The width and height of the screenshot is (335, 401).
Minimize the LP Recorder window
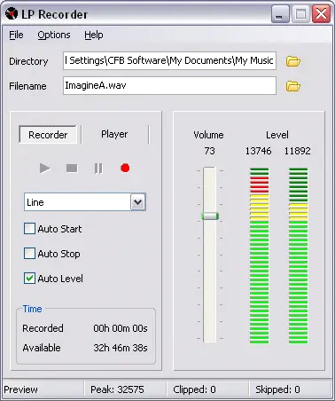coord(280,14)
